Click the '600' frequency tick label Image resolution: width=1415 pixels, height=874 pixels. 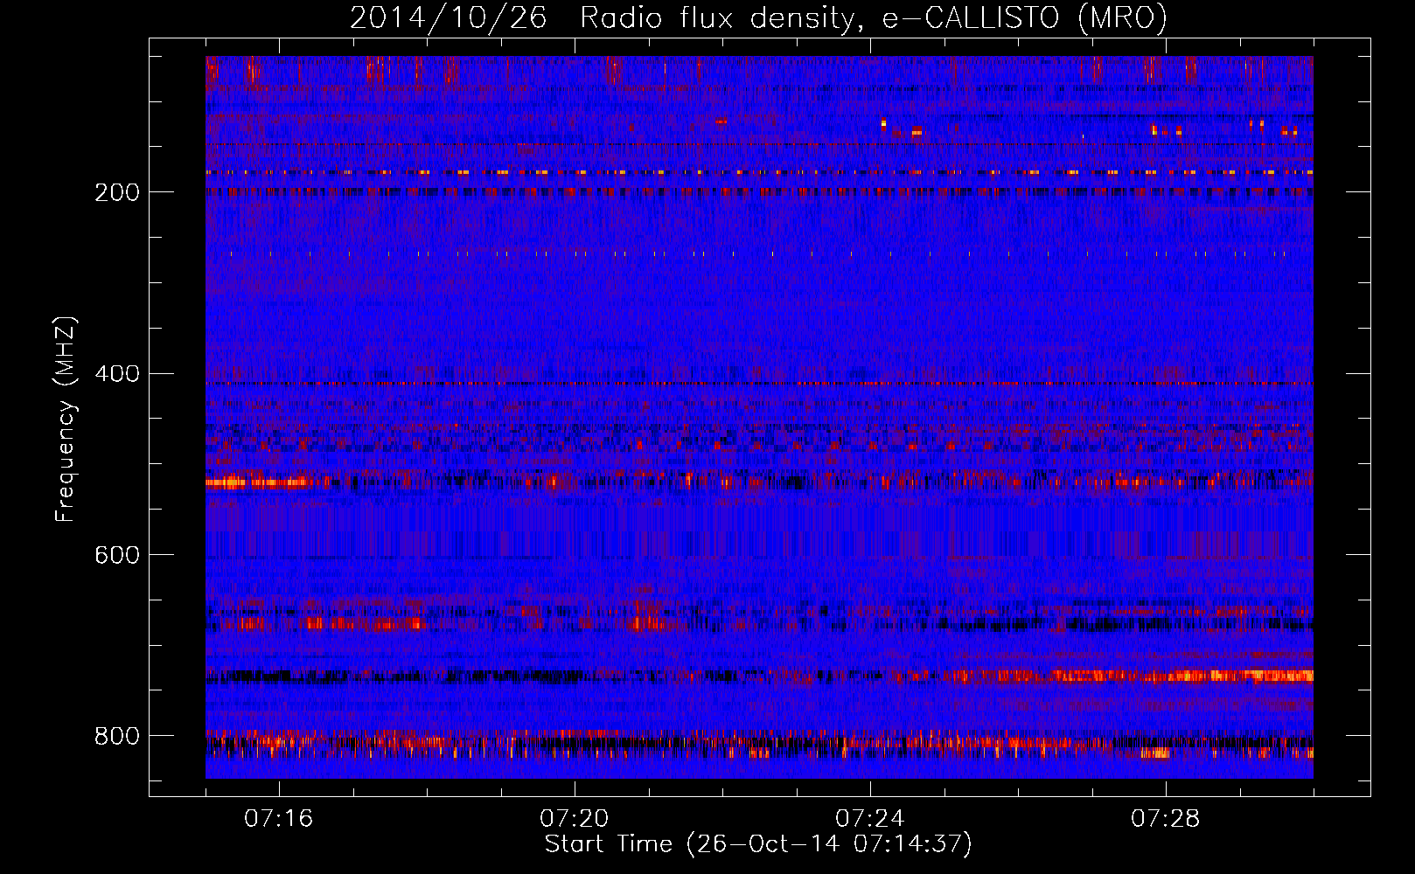point(116,555)
